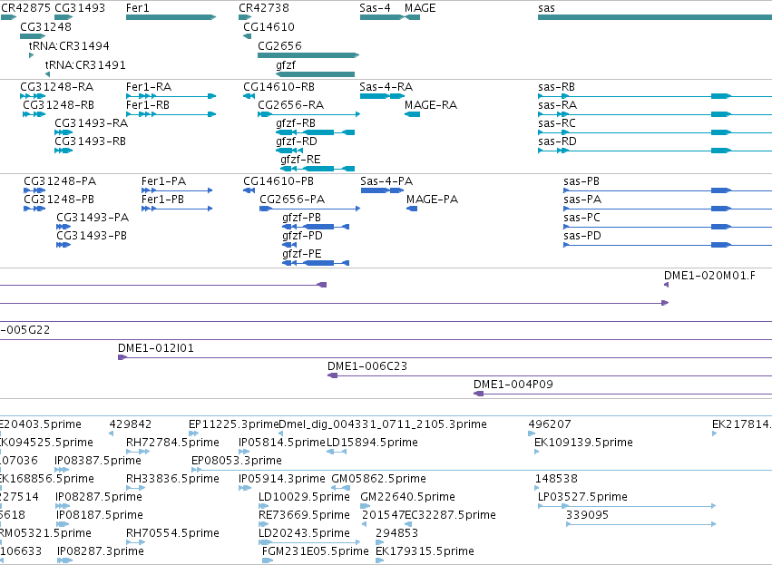772x565 pixels.
Task: Select protein MAGE-PA
Action: click(x=412, y=209)
